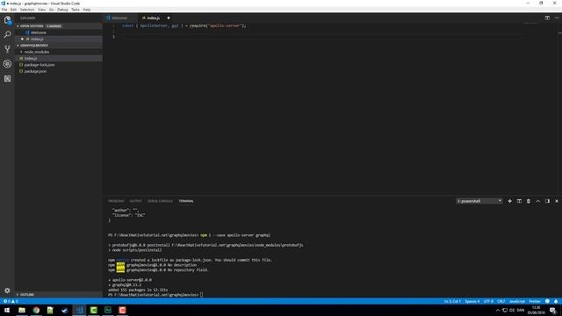Open package-lock.json in explorer
The image size is (562, 316).
point(59,65)
